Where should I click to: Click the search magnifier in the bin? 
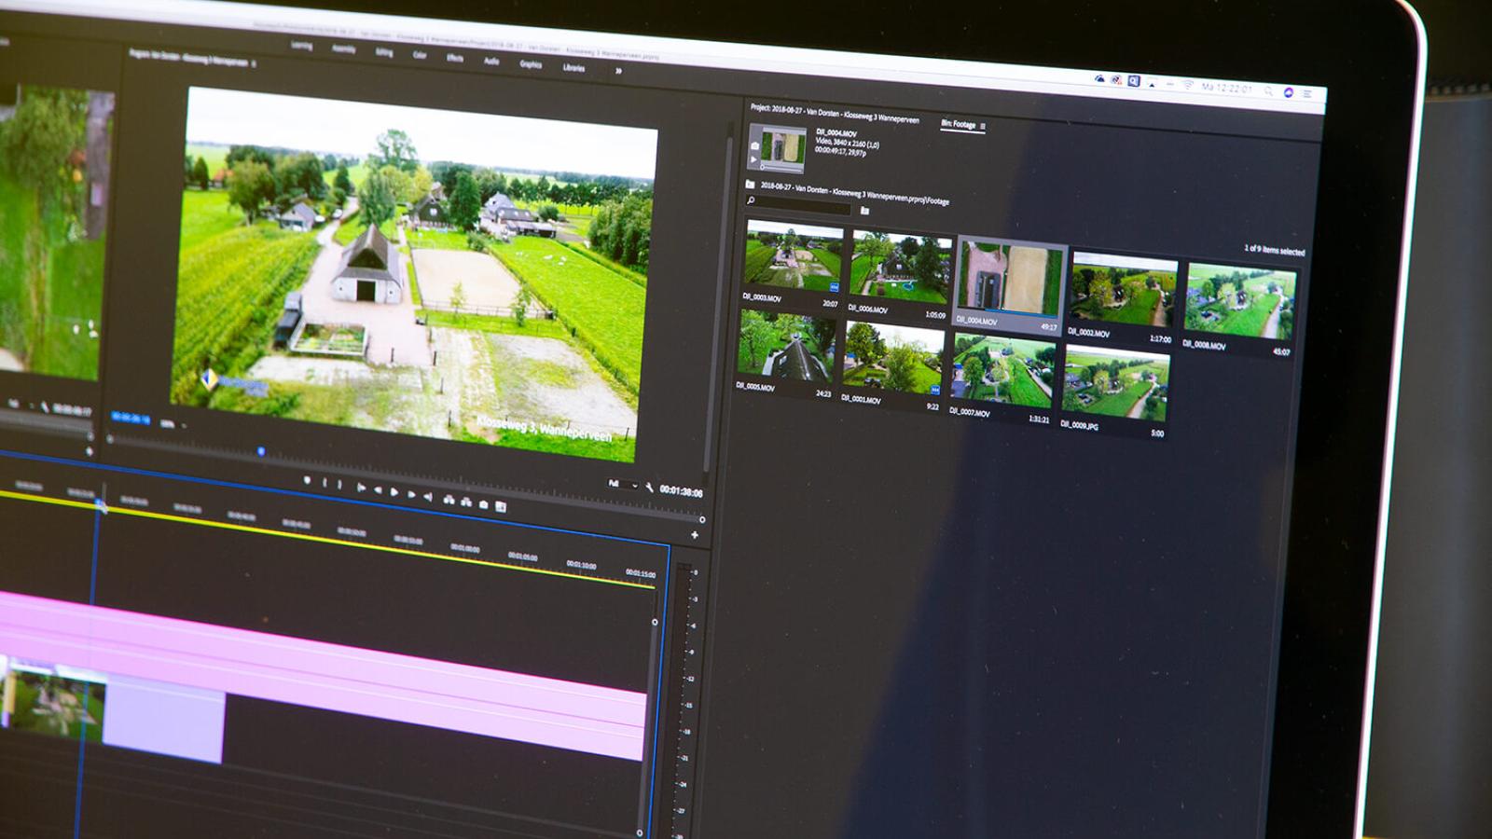click(x=751, y=199)
